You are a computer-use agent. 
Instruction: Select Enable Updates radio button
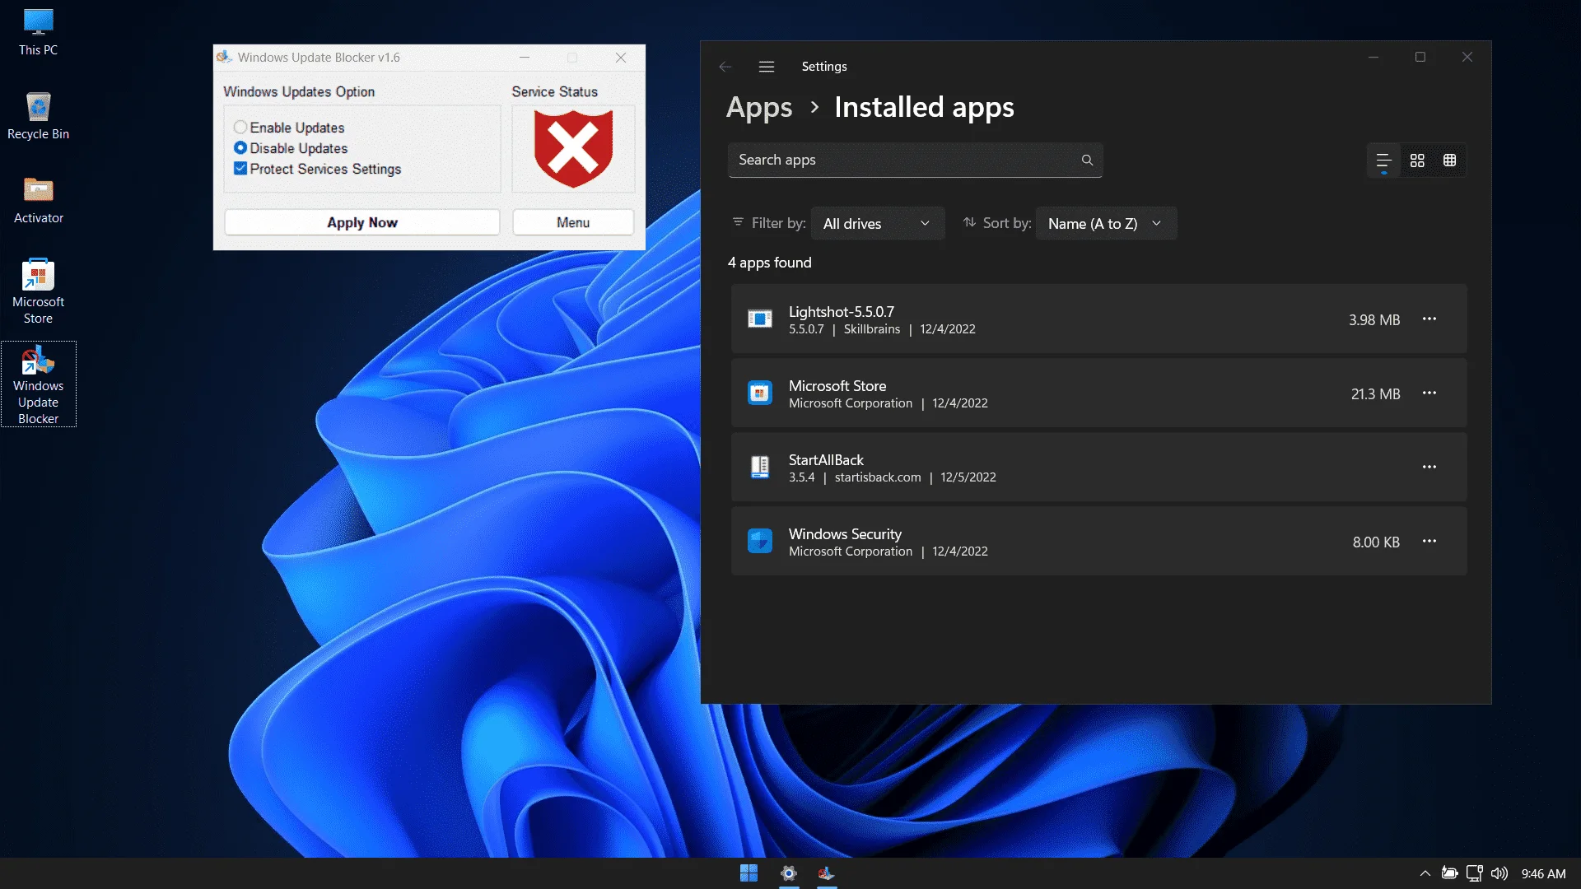click(240, 128)
